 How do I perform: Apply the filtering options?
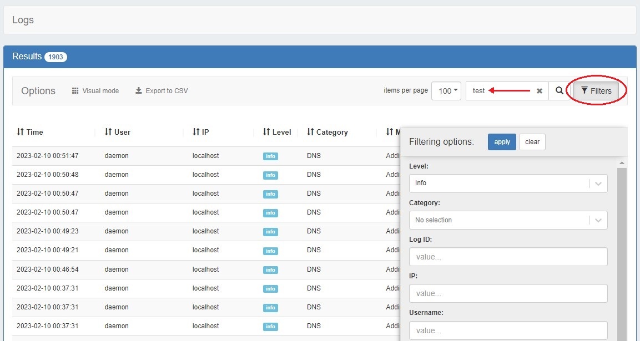click(502, 142)
